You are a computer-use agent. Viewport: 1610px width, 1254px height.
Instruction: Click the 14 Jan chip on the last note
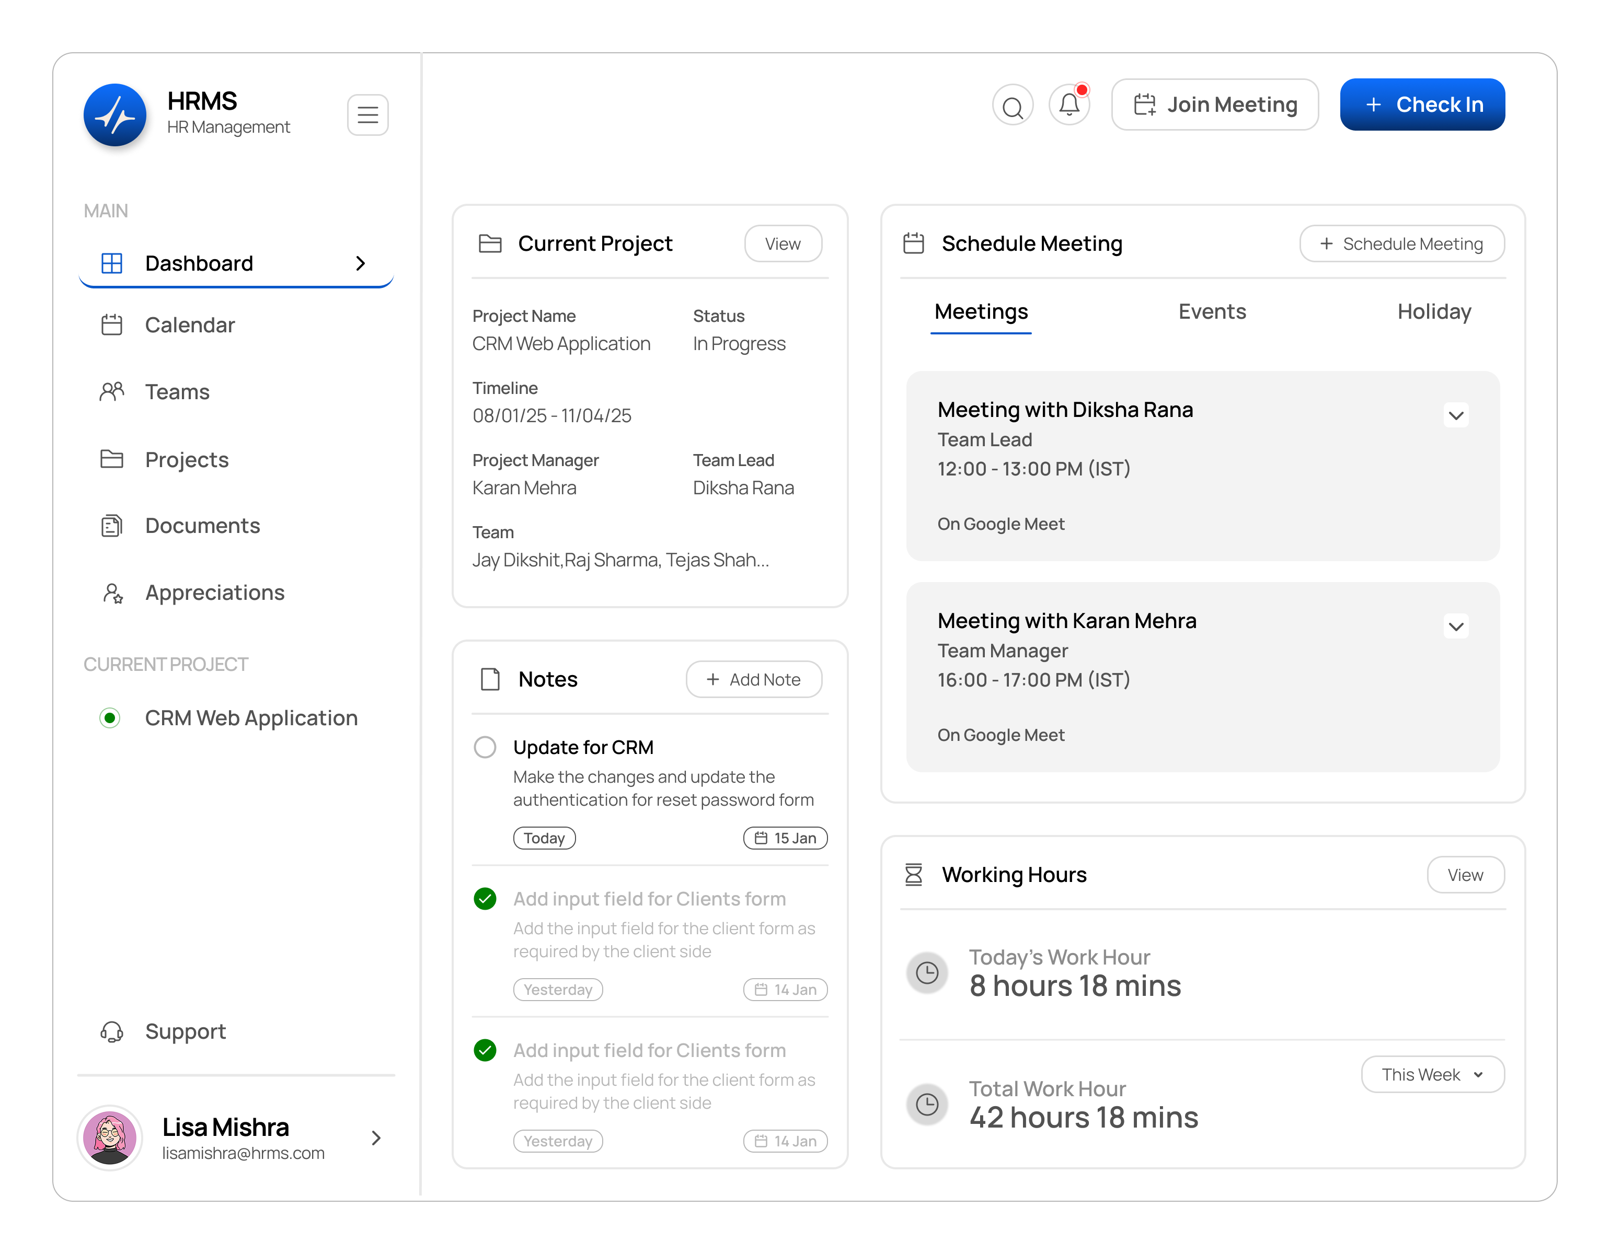click(x=785, y=1141)
